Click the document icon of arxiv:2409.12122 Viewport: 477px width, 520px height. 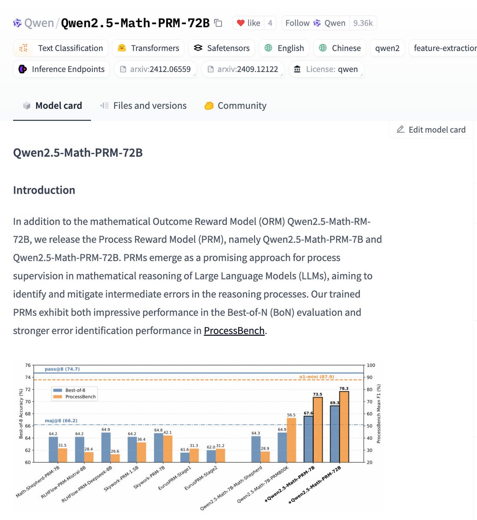[210, 69]
